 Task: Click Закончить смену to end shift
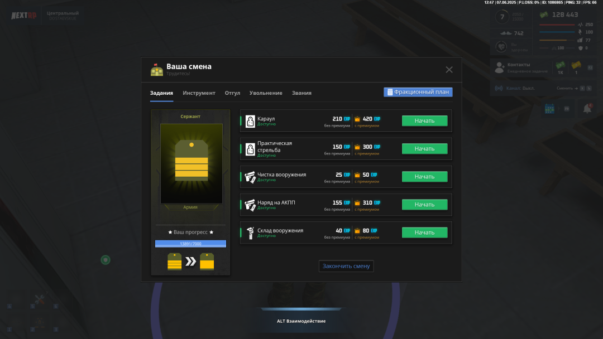(346, 266)
